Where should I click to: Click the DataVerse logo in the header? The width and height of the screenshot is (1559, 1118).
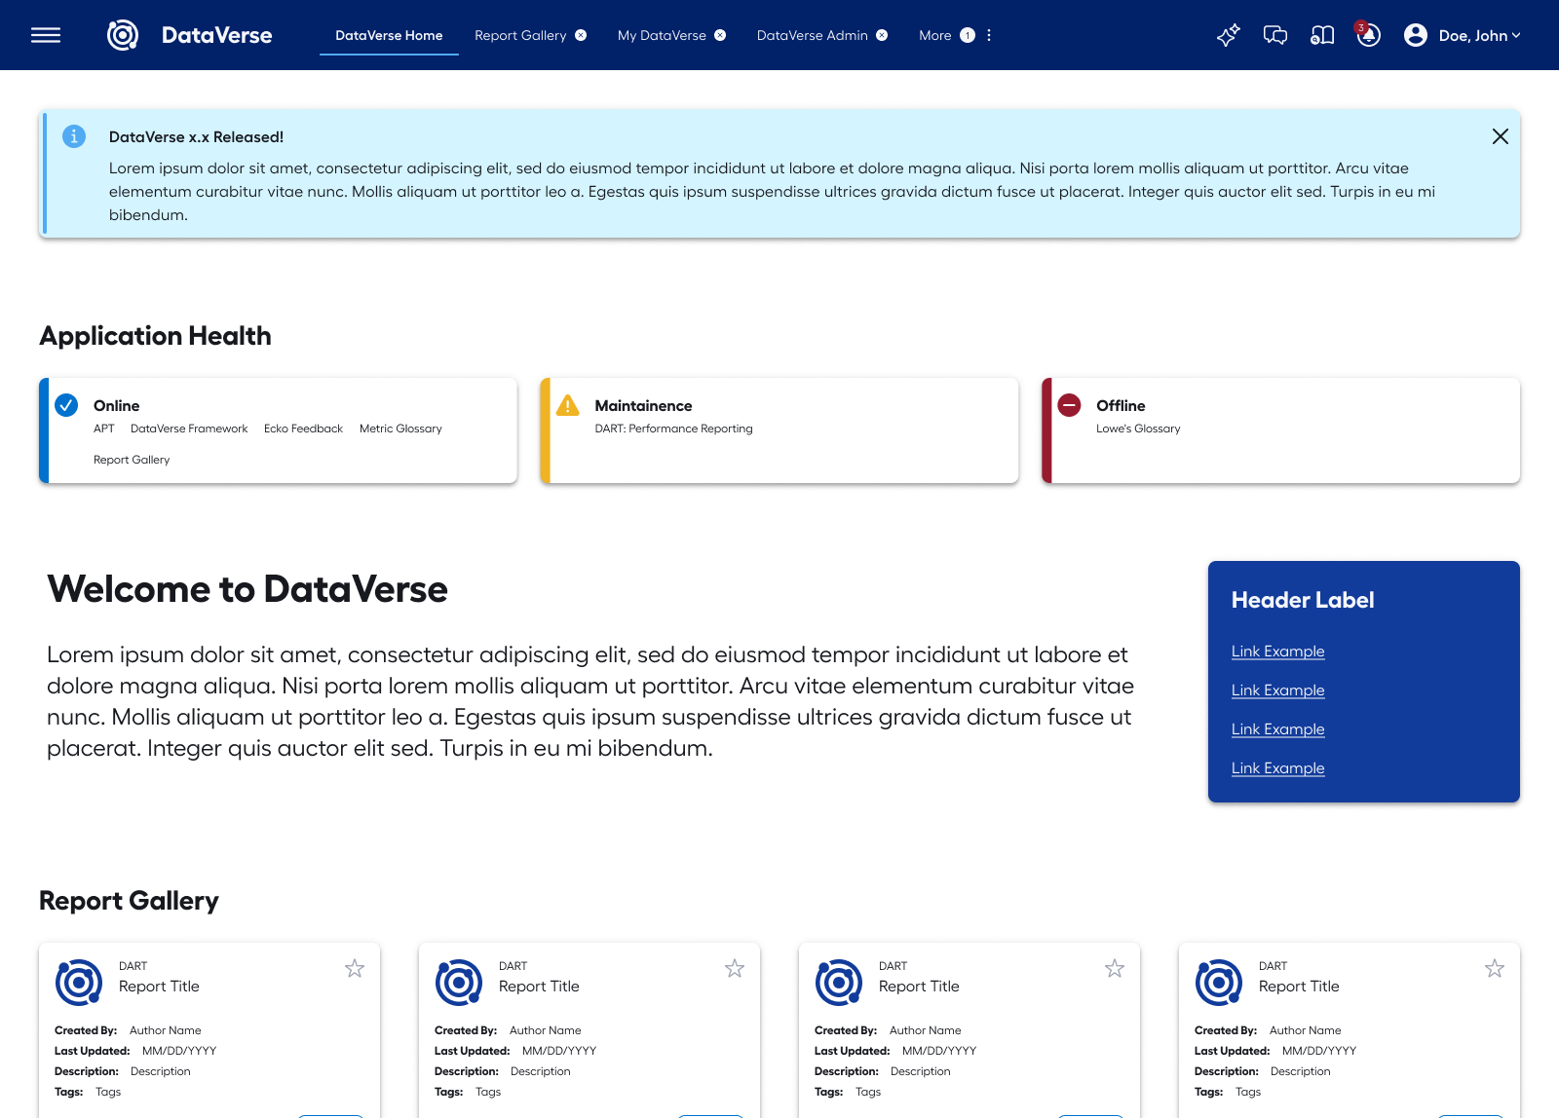pyautogui.click(x=123, y=35)
